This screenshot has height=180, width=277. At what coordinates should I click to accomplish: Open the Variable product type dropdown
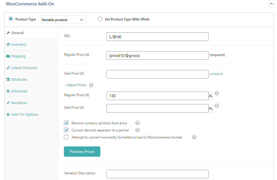(63, 20)
